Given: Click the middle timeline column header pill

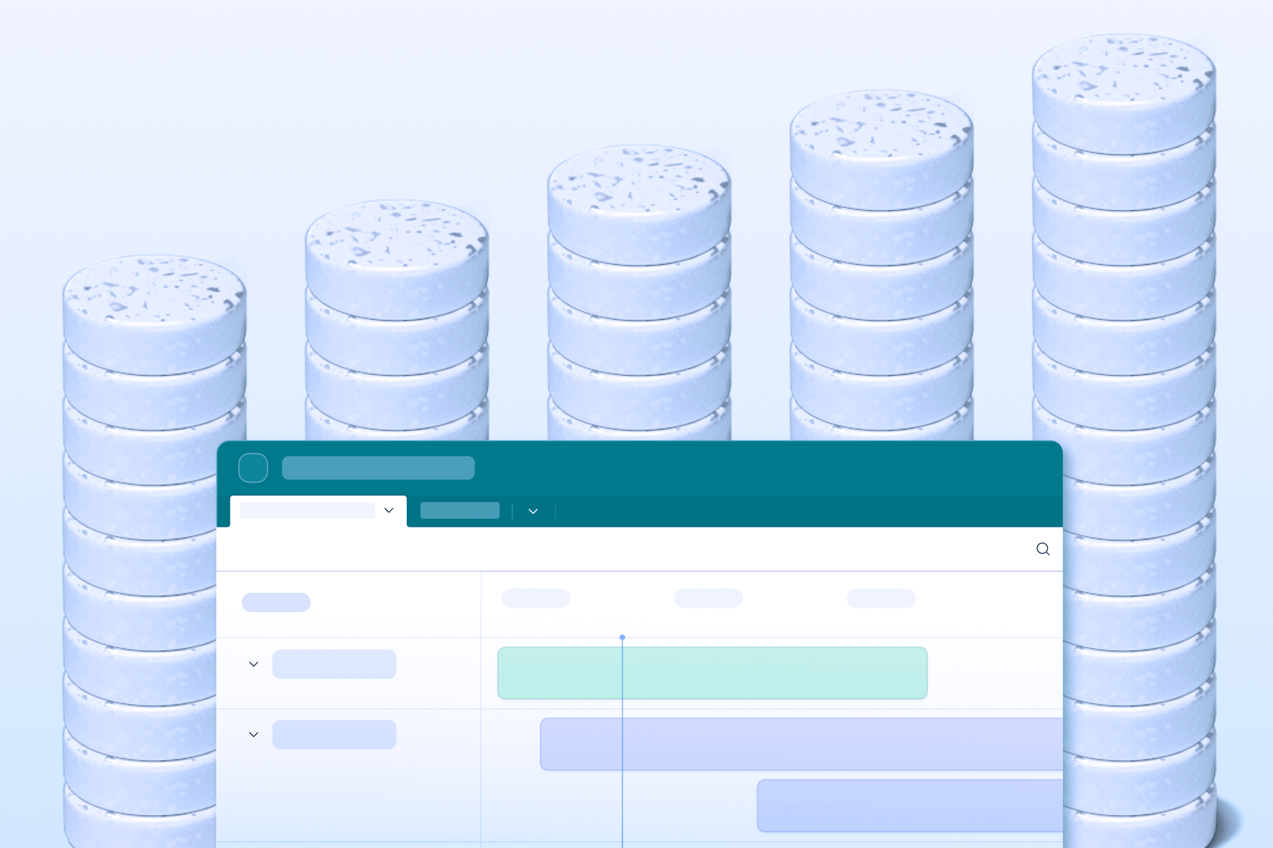Looking at the screenshot, I should (x=708, y=598).
